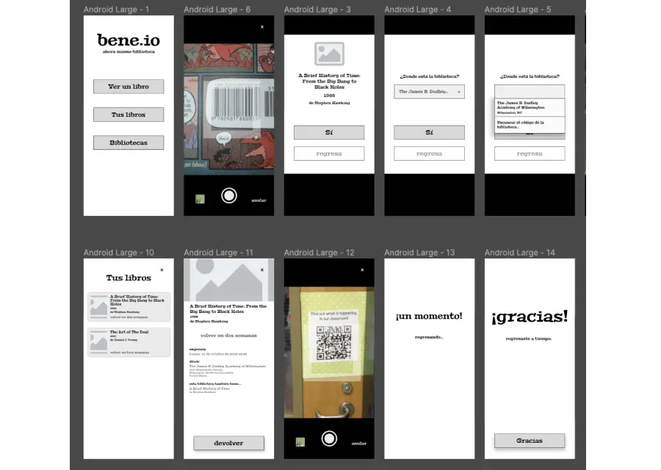Click '¡un momento!' heading
The image size is (661, 470).
click(429, 316)
